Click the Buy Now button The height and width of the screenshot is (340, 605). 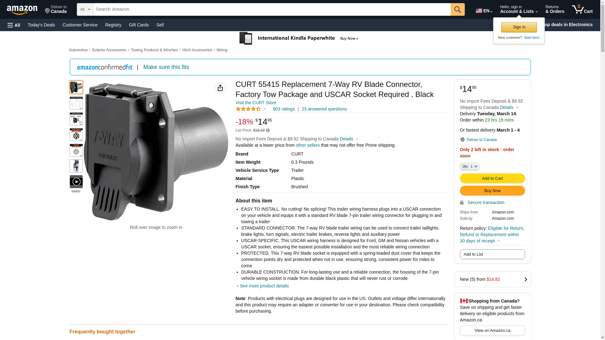click(492, 191)
